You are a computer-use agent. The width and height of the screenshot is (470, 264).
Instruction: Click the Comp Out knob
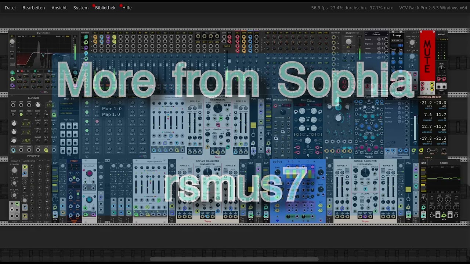pyautogui.click(x=401, y=54)
